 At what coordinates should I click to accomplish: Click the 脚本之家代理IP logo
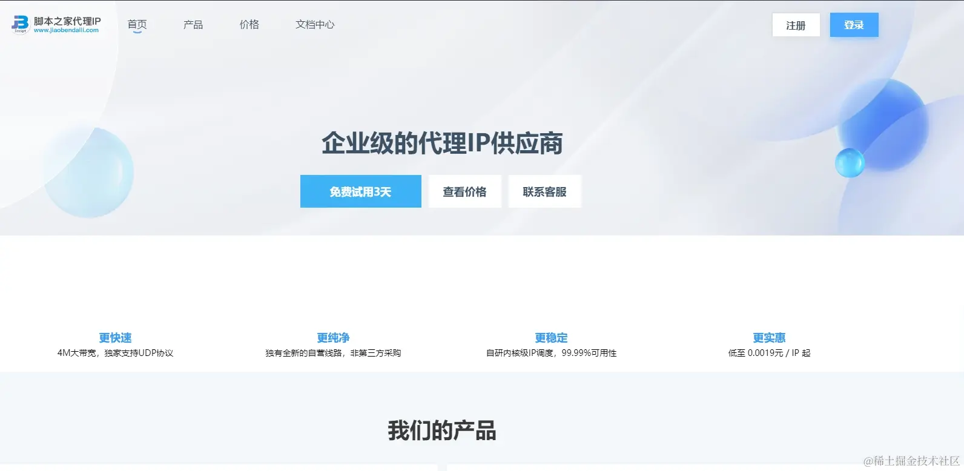click(56, 24)
